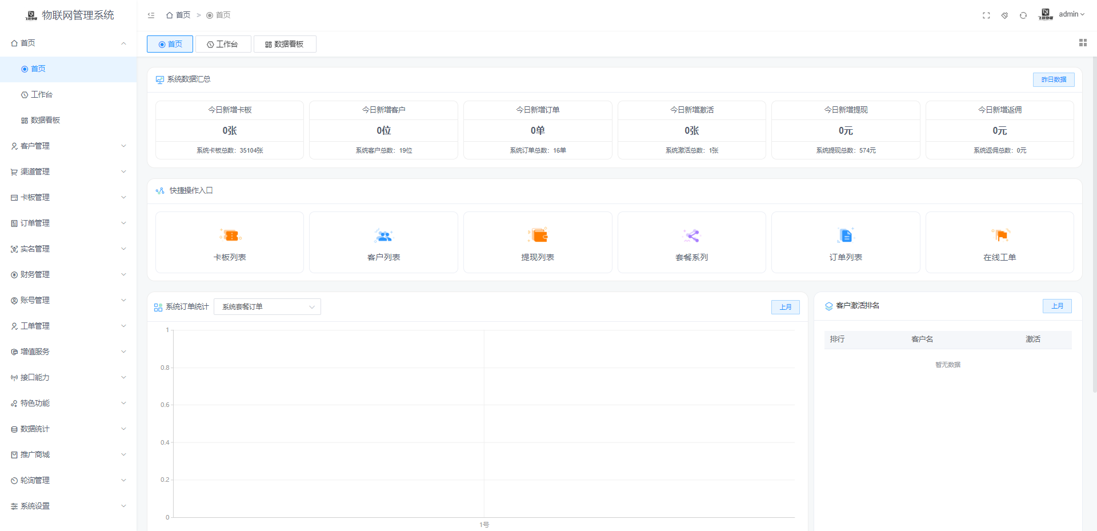Open 客户列表 shortcut icon
This screenshot has height=531, width=1097.
coord(383,235)
